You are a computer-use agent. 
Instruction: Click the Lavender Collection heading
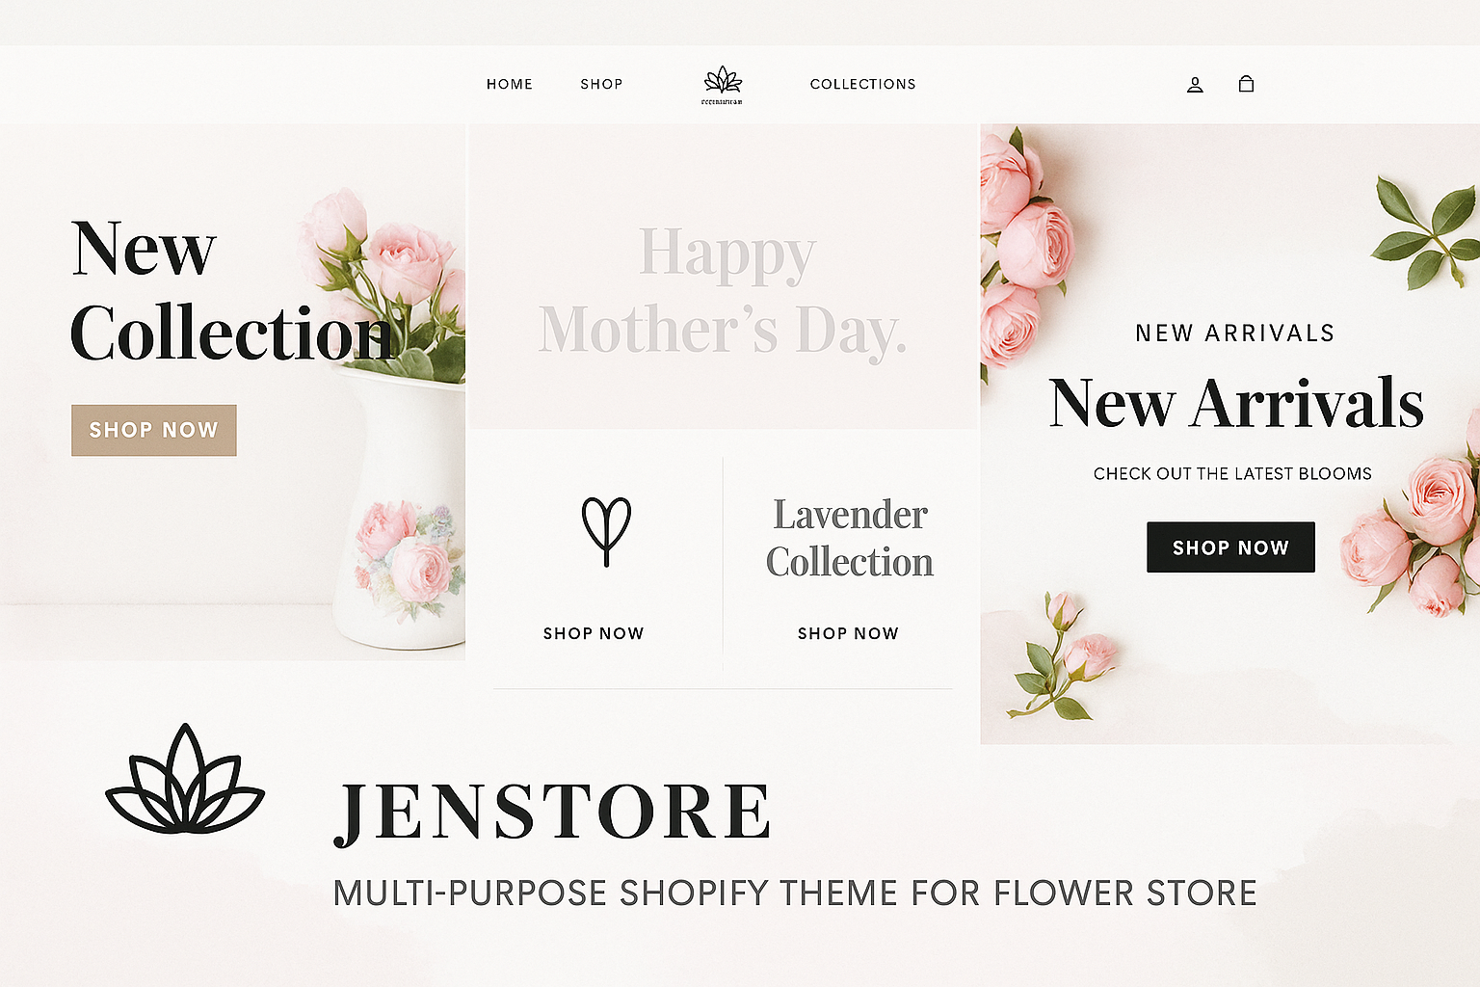(850, 538)
